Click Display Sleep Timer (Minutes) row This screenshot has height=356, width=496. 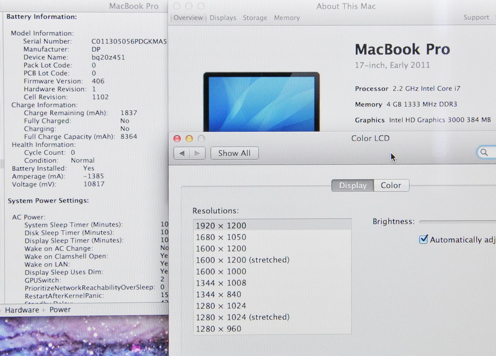coord(97,240)
